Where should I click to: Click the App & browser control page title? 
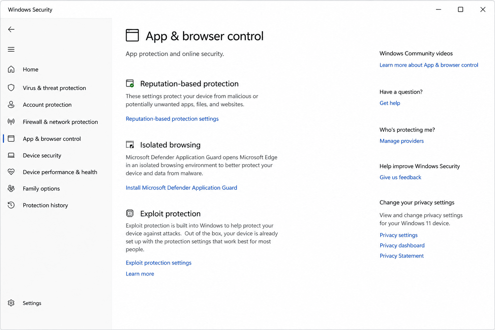click(205, 36)
